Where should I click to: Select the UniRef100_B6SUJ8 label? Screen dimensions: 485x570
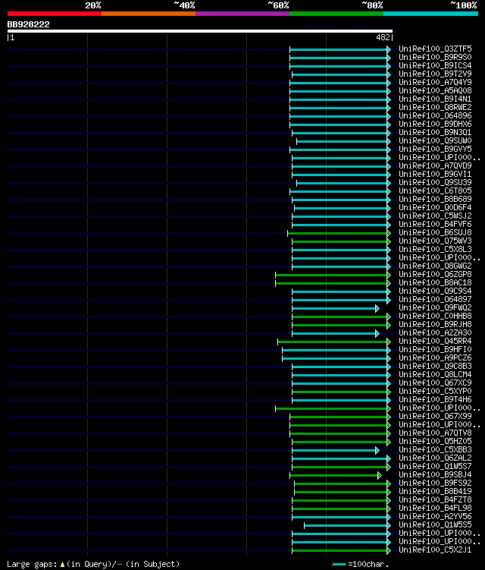coord(435,233)
